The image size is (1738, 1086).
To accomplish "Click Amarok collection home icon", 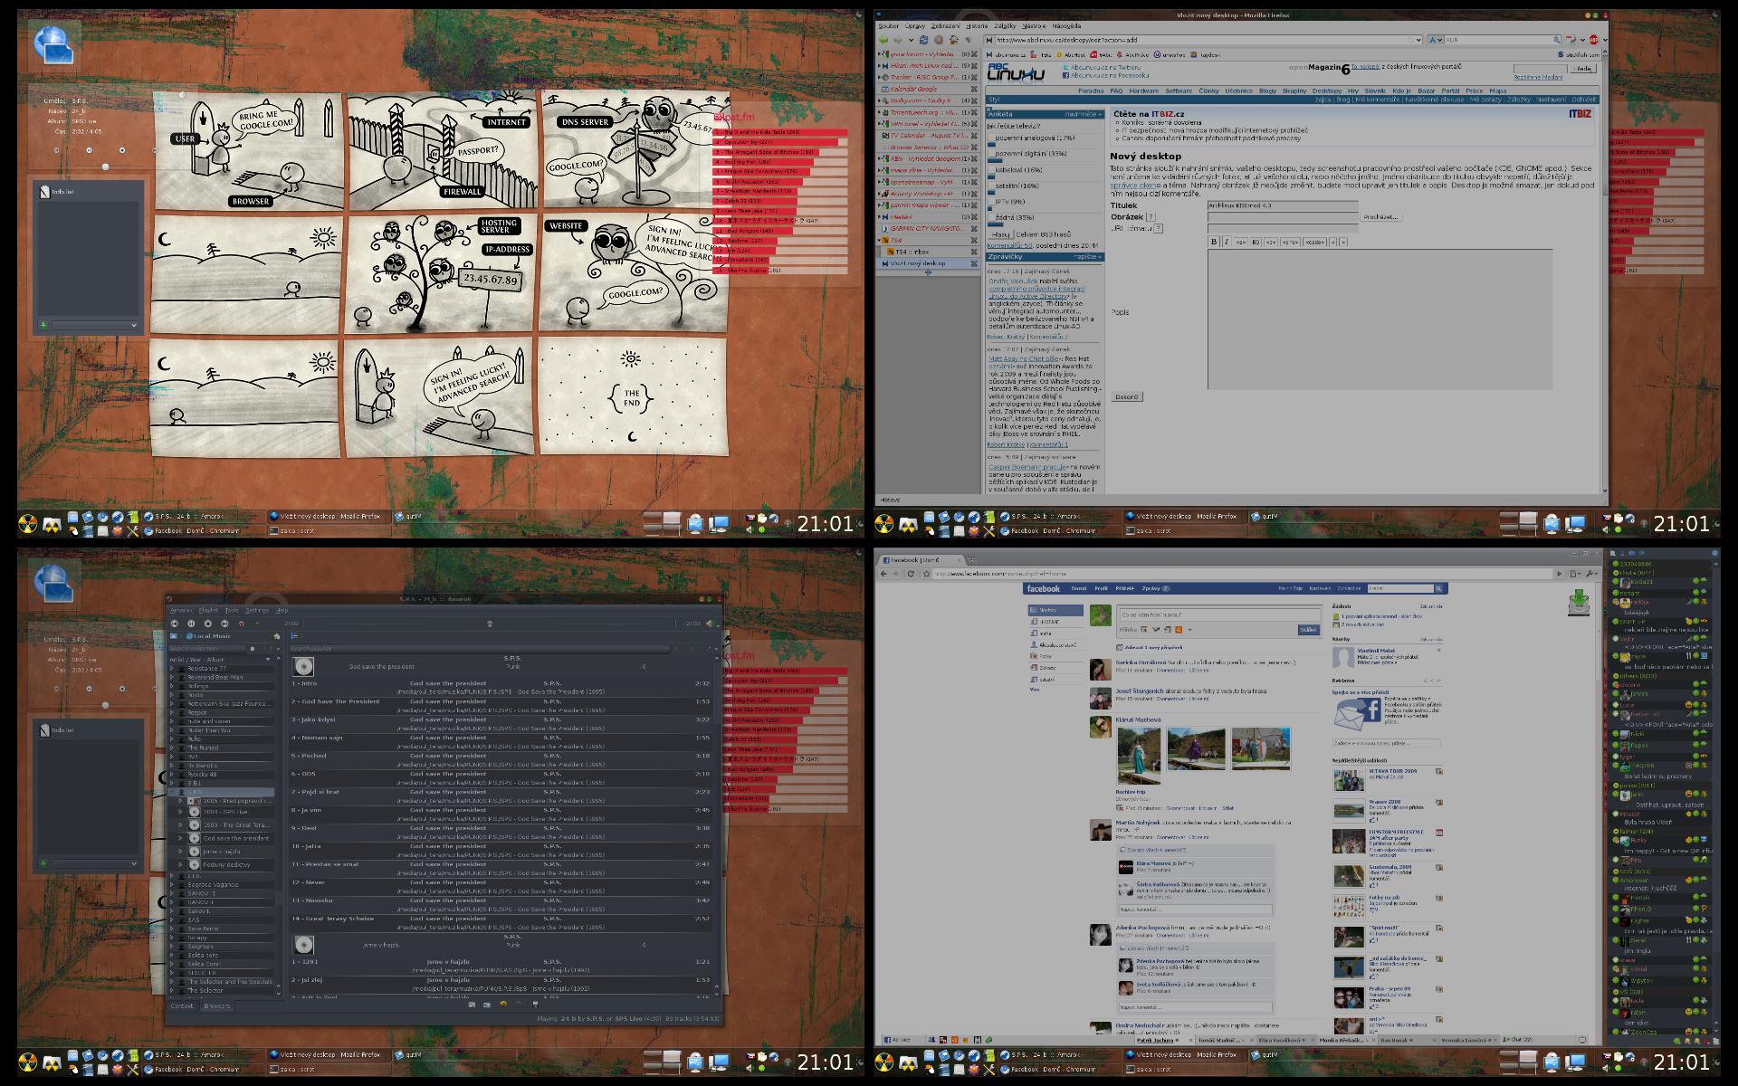I will [x=276, y=636].
